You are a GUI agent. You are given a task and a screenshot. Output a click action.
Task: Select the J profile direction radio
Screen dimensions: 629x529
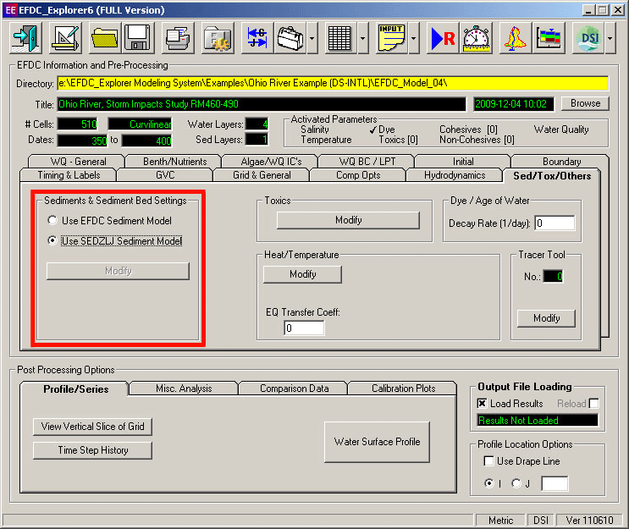coord(516,483)
